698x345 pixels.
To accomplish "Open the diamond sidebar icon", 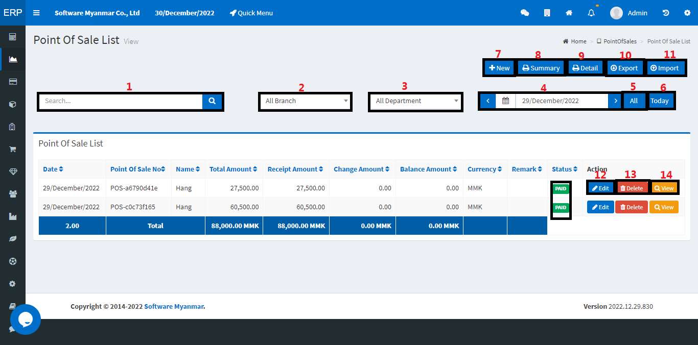I will click(x=13, y=171).
